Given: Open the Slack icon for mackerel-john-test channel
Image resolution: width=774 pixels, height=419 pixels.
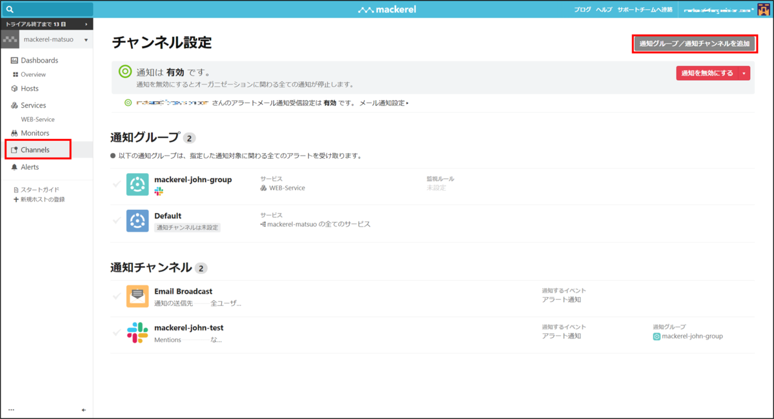Looking at the screenshot, I should tap(137, 332).
